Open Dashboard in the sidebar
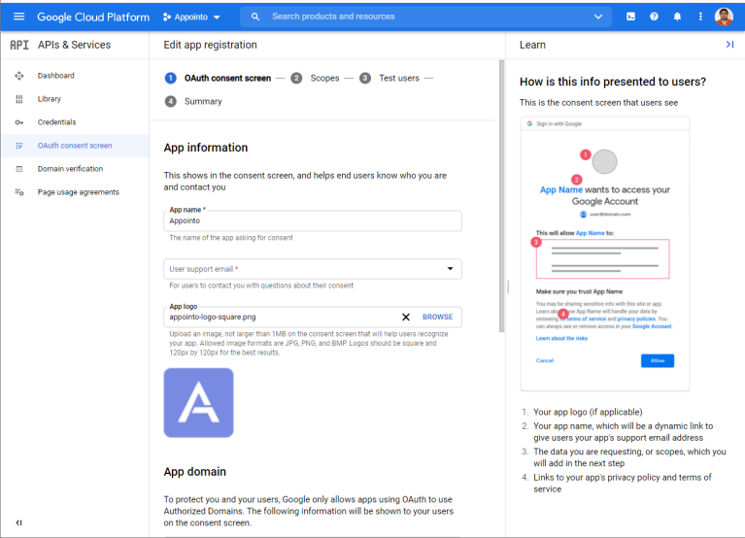Image resolution: width=745 pixels, height=538 pixels. (x=75, y=76)
